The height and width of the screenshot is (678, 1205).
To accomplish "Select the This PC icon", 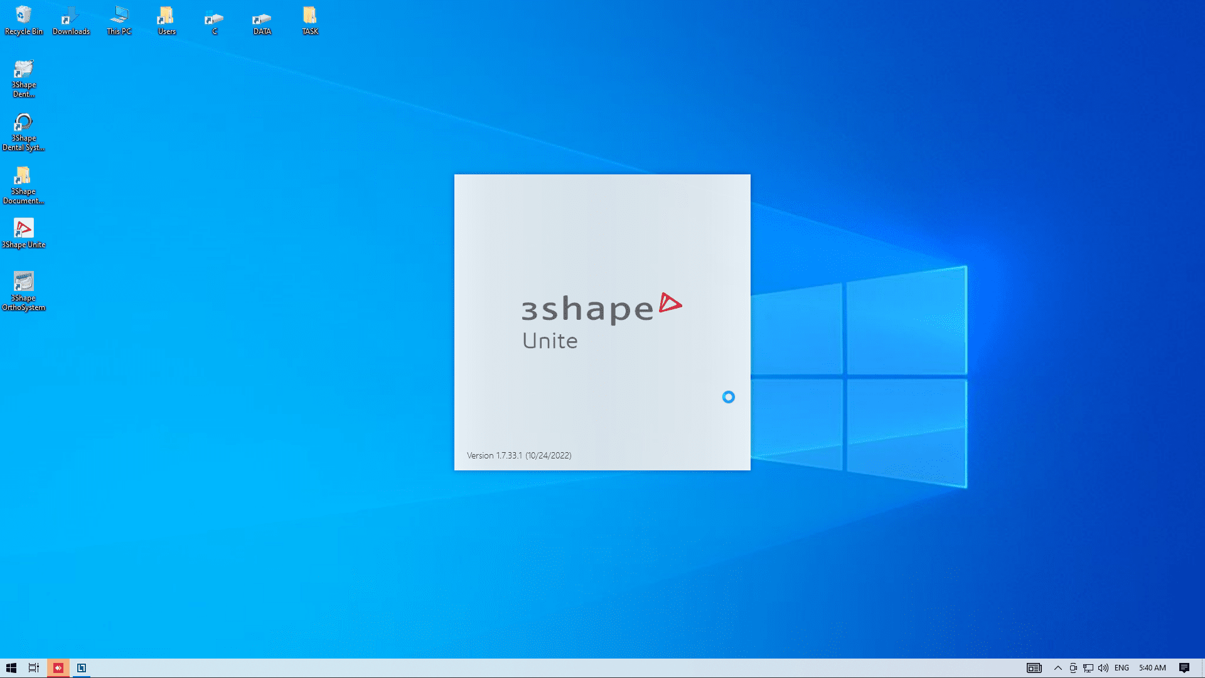I will point(119,16).
